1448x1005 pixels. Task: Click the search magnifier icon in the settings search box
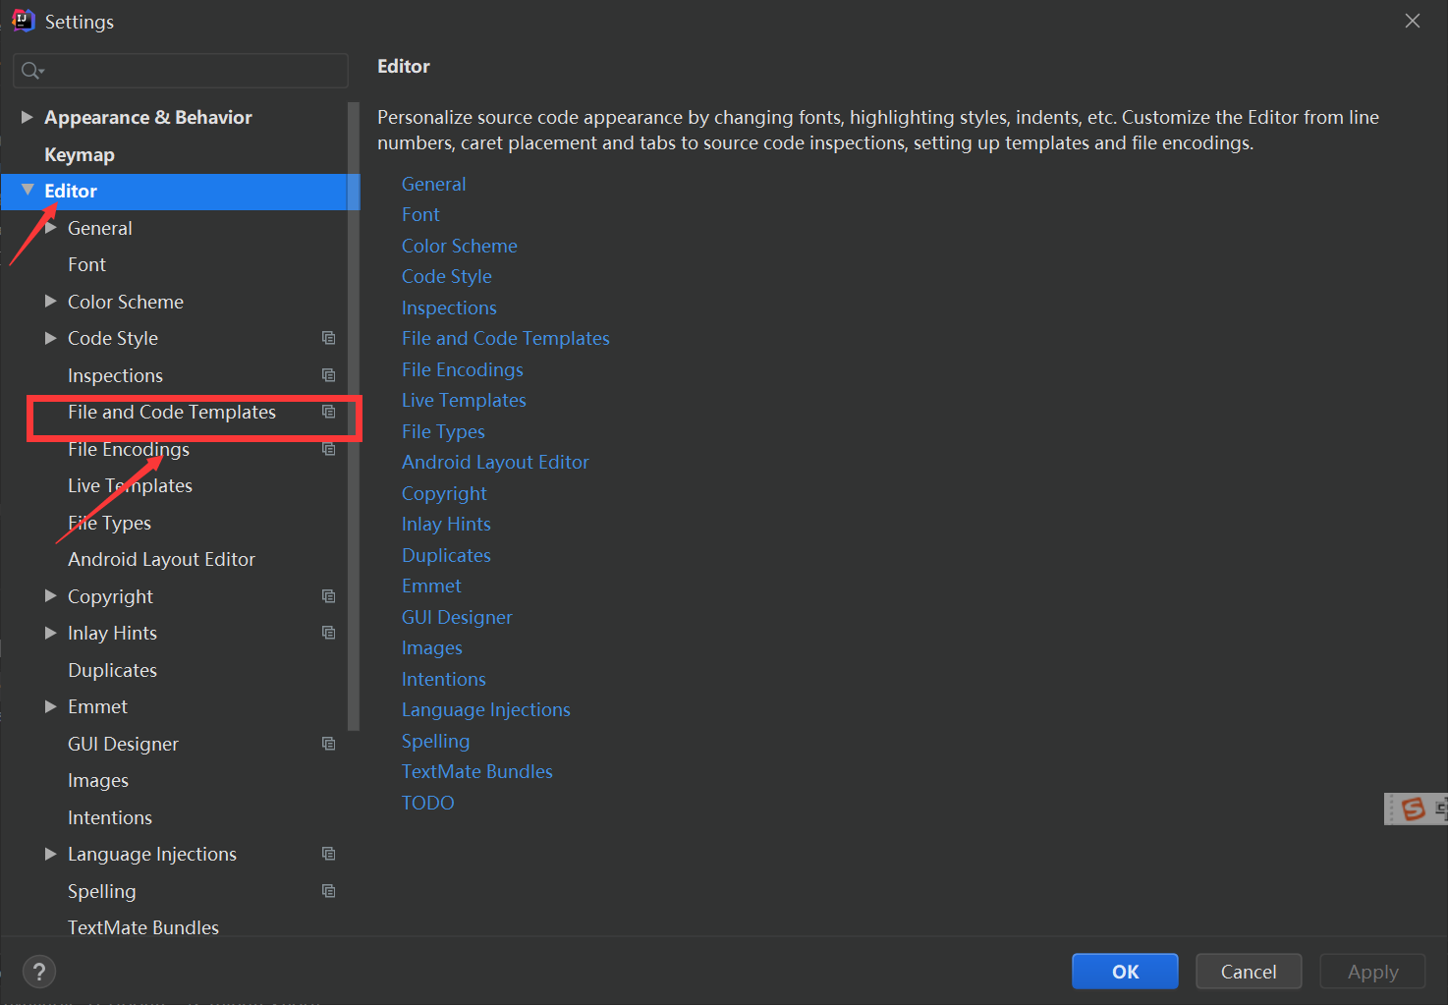pos(31,70)
